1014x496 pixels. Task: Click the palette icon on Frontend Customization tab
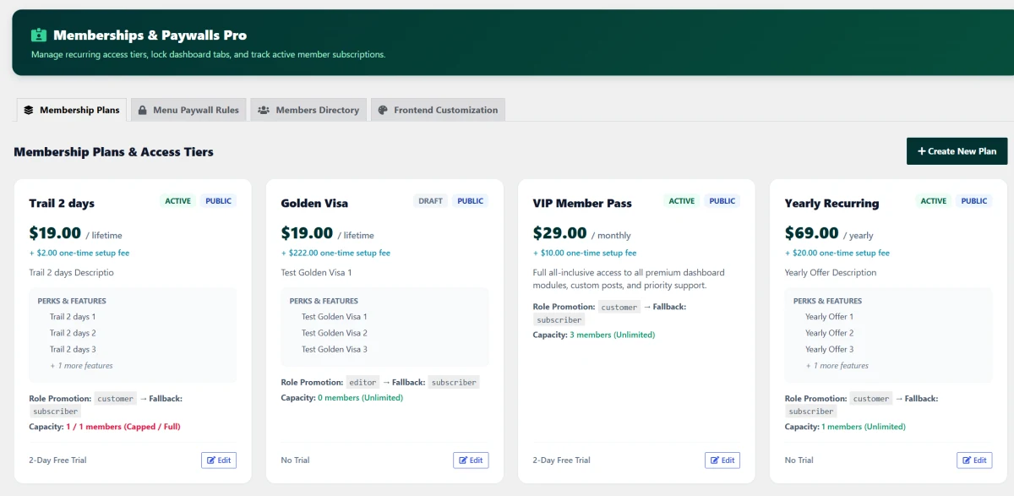point(383,110)
